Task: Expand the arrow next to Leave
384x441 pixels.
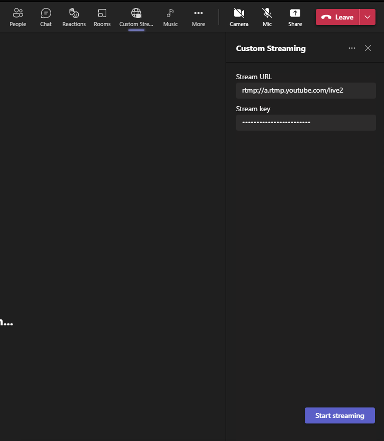Action: pyautogui.click(x=367, y=17)
